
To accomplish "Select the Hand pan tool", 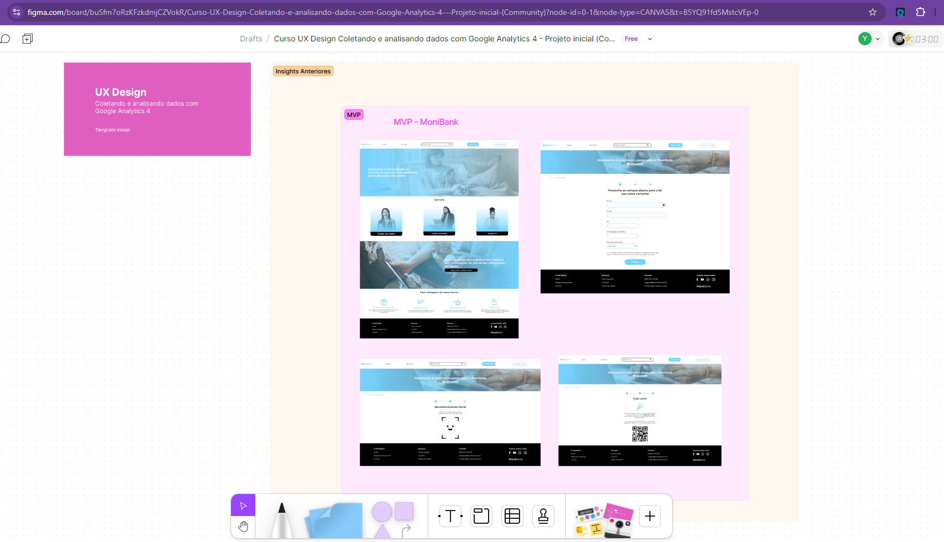I will click(243, 527).
